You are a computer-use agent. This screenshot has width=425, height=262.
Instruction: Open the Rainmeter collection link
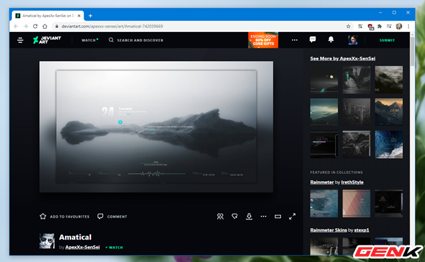pos(321,182)
